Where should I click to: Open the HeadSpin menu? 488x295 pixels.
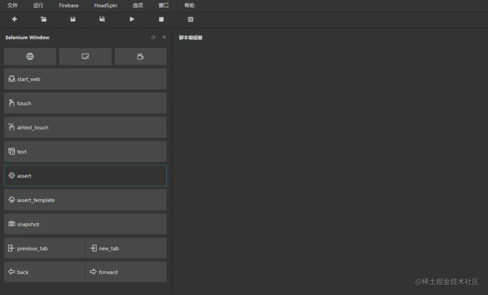pyautogui.click(x=106, y=6)
